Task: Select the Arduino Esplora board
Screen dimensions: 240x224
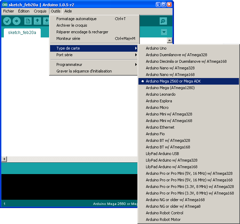Action: (189, 101)
